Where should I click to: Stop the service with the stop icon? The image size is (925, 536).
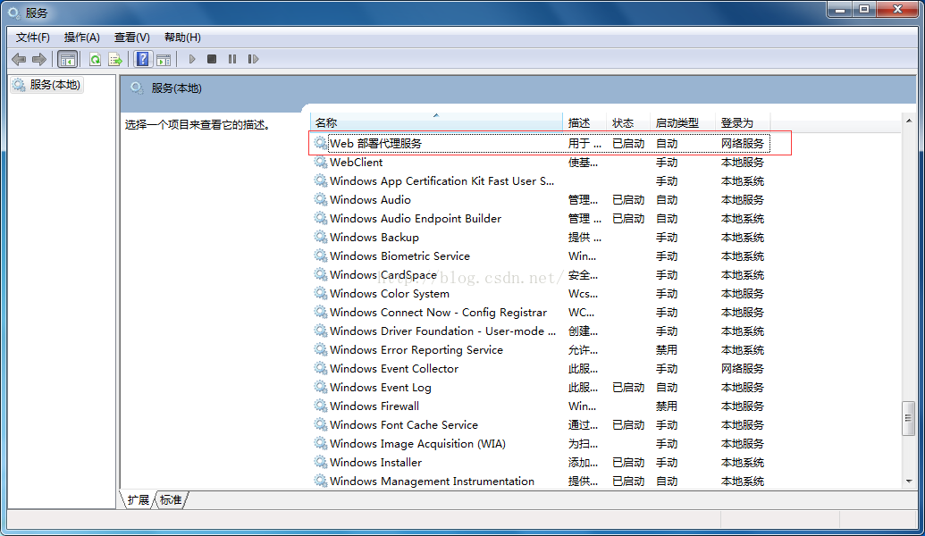click(212, 59)
